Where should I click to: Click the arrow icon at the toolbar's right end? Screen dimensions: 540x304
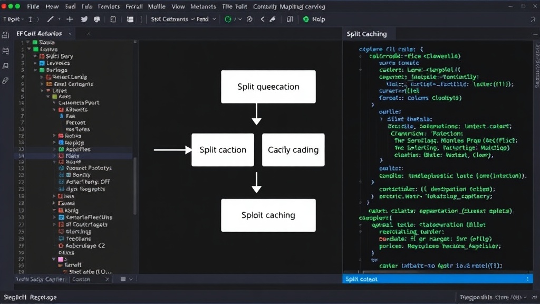pos(533,20)
